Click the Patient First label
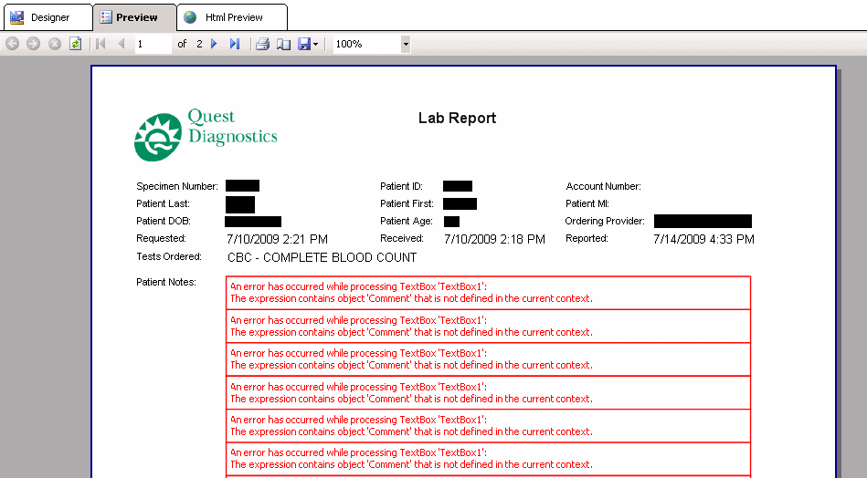This screenshot has width=867, height=478. (407, 203)
